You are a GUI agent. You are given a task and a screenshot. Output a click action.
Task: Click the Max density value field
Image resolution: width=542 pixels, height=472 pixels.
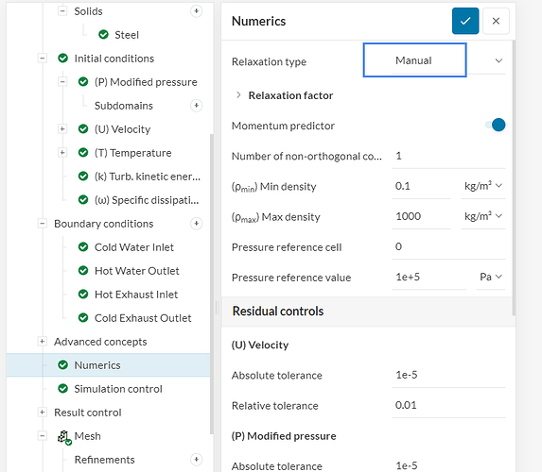(x=421, y=216)
